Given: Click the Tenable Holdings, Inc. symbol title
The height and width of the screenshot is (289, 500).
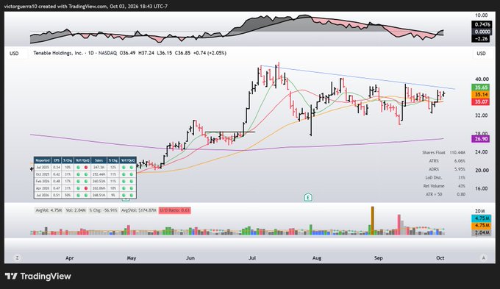Looking at the screenshot, I should pyautogui.click(x=57, y=53).
